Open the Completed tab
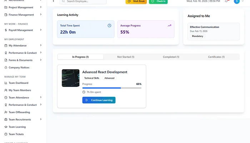 [x=171, y=57]
